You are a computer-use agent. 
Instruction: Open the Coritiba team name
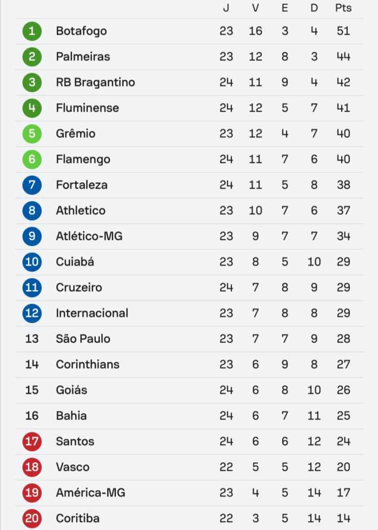click(78, 519)
